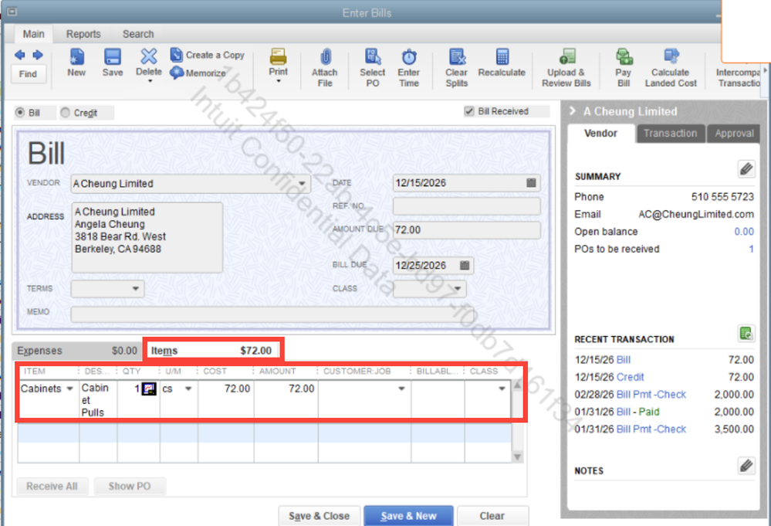Viewport: 771px width, 526px height.
Task: Toggle the Bill Received checkbox
Action: 469,111
